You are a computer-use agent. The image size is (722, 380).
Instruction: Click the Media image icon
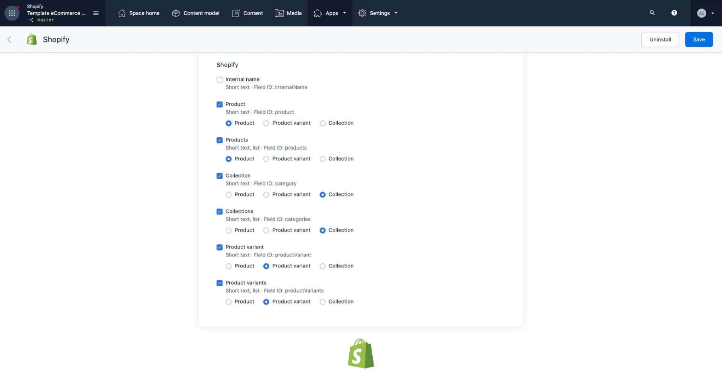click(279, 13)
